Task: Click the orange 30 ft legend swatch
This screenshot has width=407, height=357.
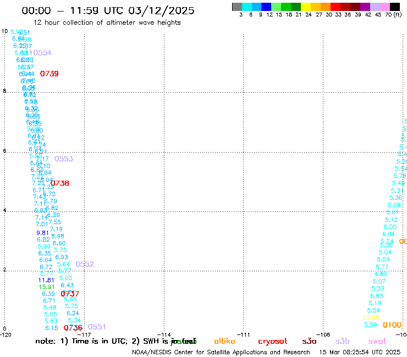Action: (x=326, y=7)
